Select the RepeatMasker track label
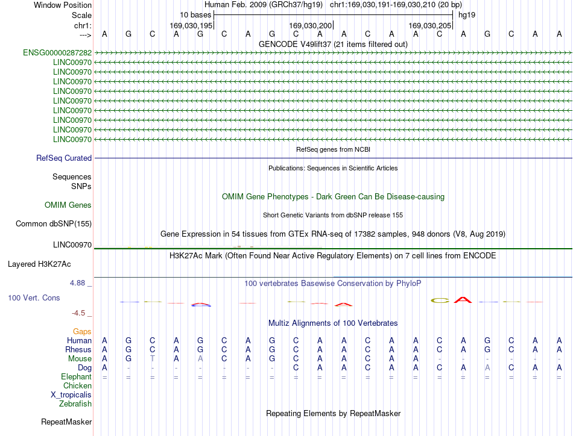Screen dimensions: 573x436 [x=66, y=422]
